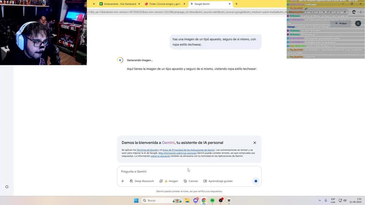The height and width of the screenshot is (205, 365).
Task: Click the Aprendizaje guiado book icon
Action: 205,181
